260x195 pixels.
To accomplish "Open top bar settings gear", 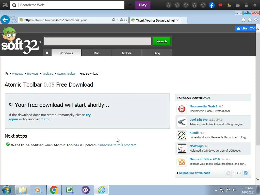I will click(255, 5).
